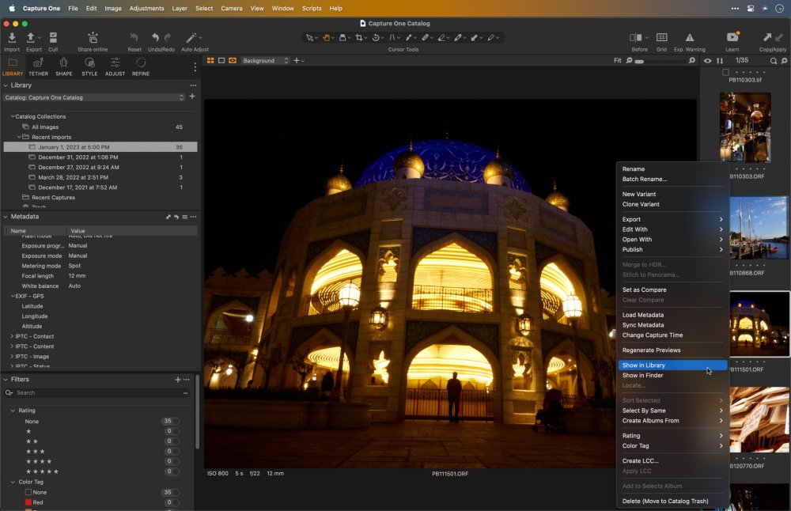Screen dimensions: 791x511
Task: Click the Share online icon
Action: click(93, 38)
